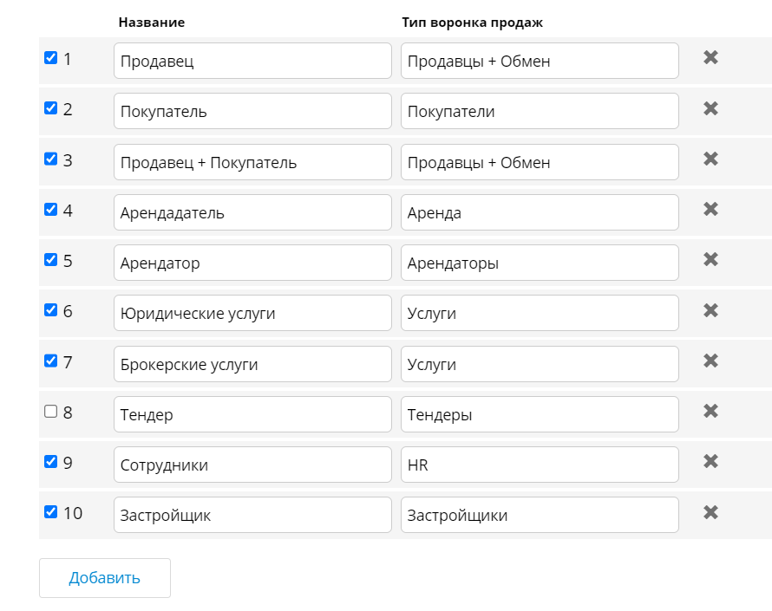Click the Тендеры funnel type field
The height and width of the screenshot is (611, 772).
(x=540, y=414)
